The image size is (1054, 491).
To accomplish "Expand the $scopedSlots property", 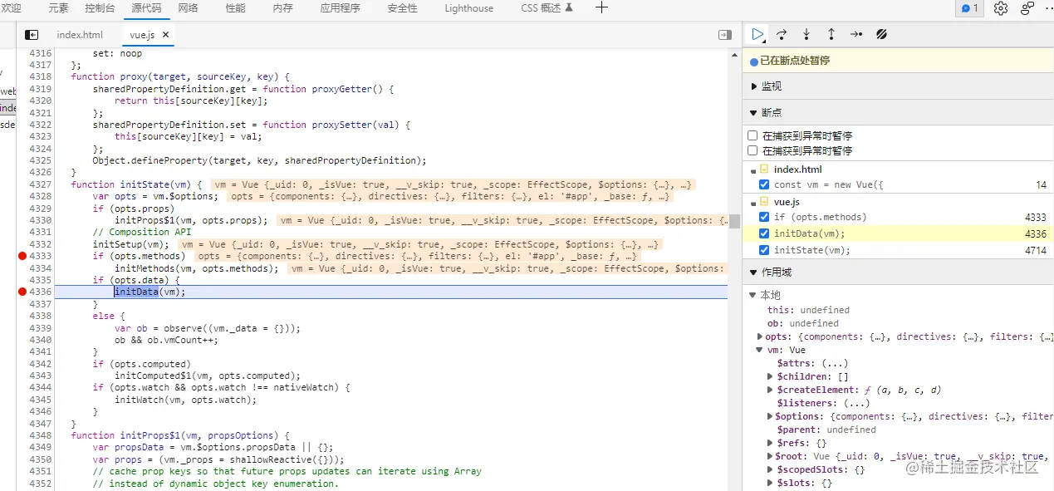I will click(x=771, y=469).
